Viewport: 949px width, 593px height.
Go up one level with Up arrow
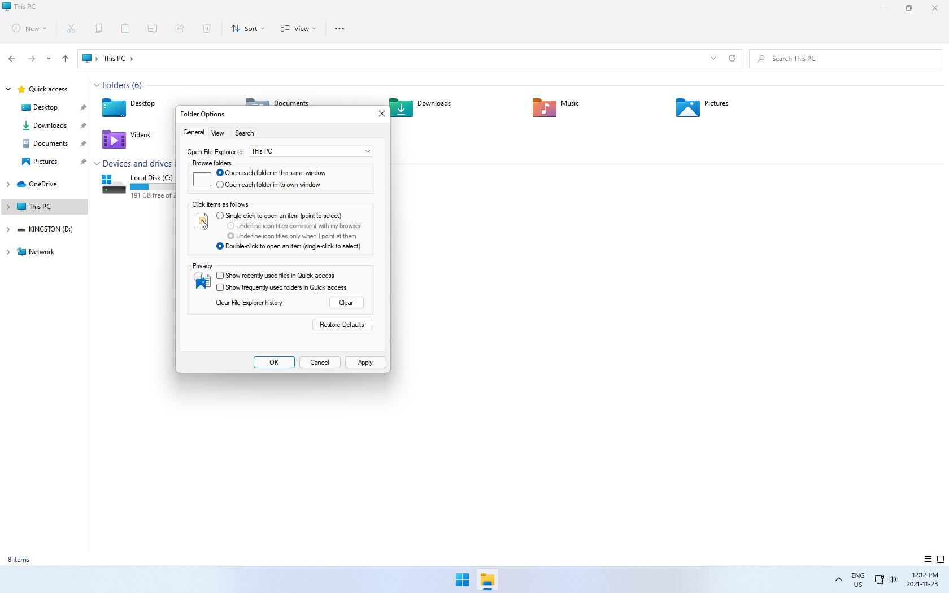(x=66, y=59)
